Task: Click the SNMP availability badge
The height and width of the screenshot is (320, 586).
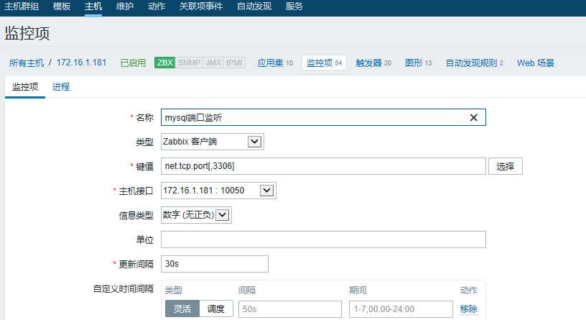Action: pos(189,63)
